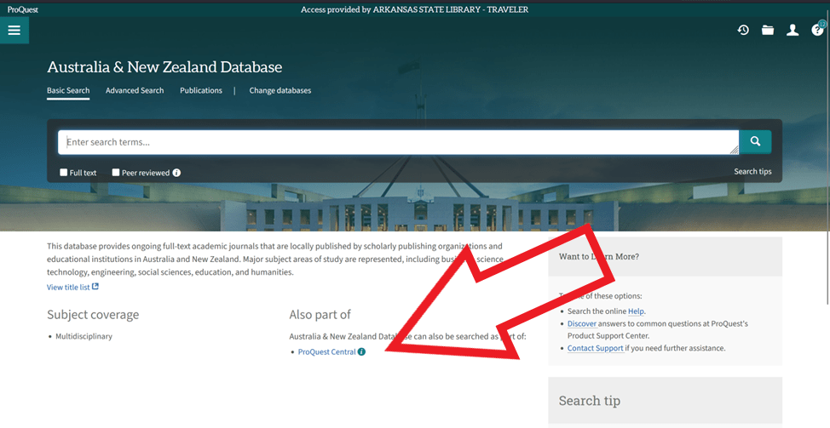Click the Contact Support link
Image resolution: width=830 pixels, height=428 pixels.
[595, 348]
